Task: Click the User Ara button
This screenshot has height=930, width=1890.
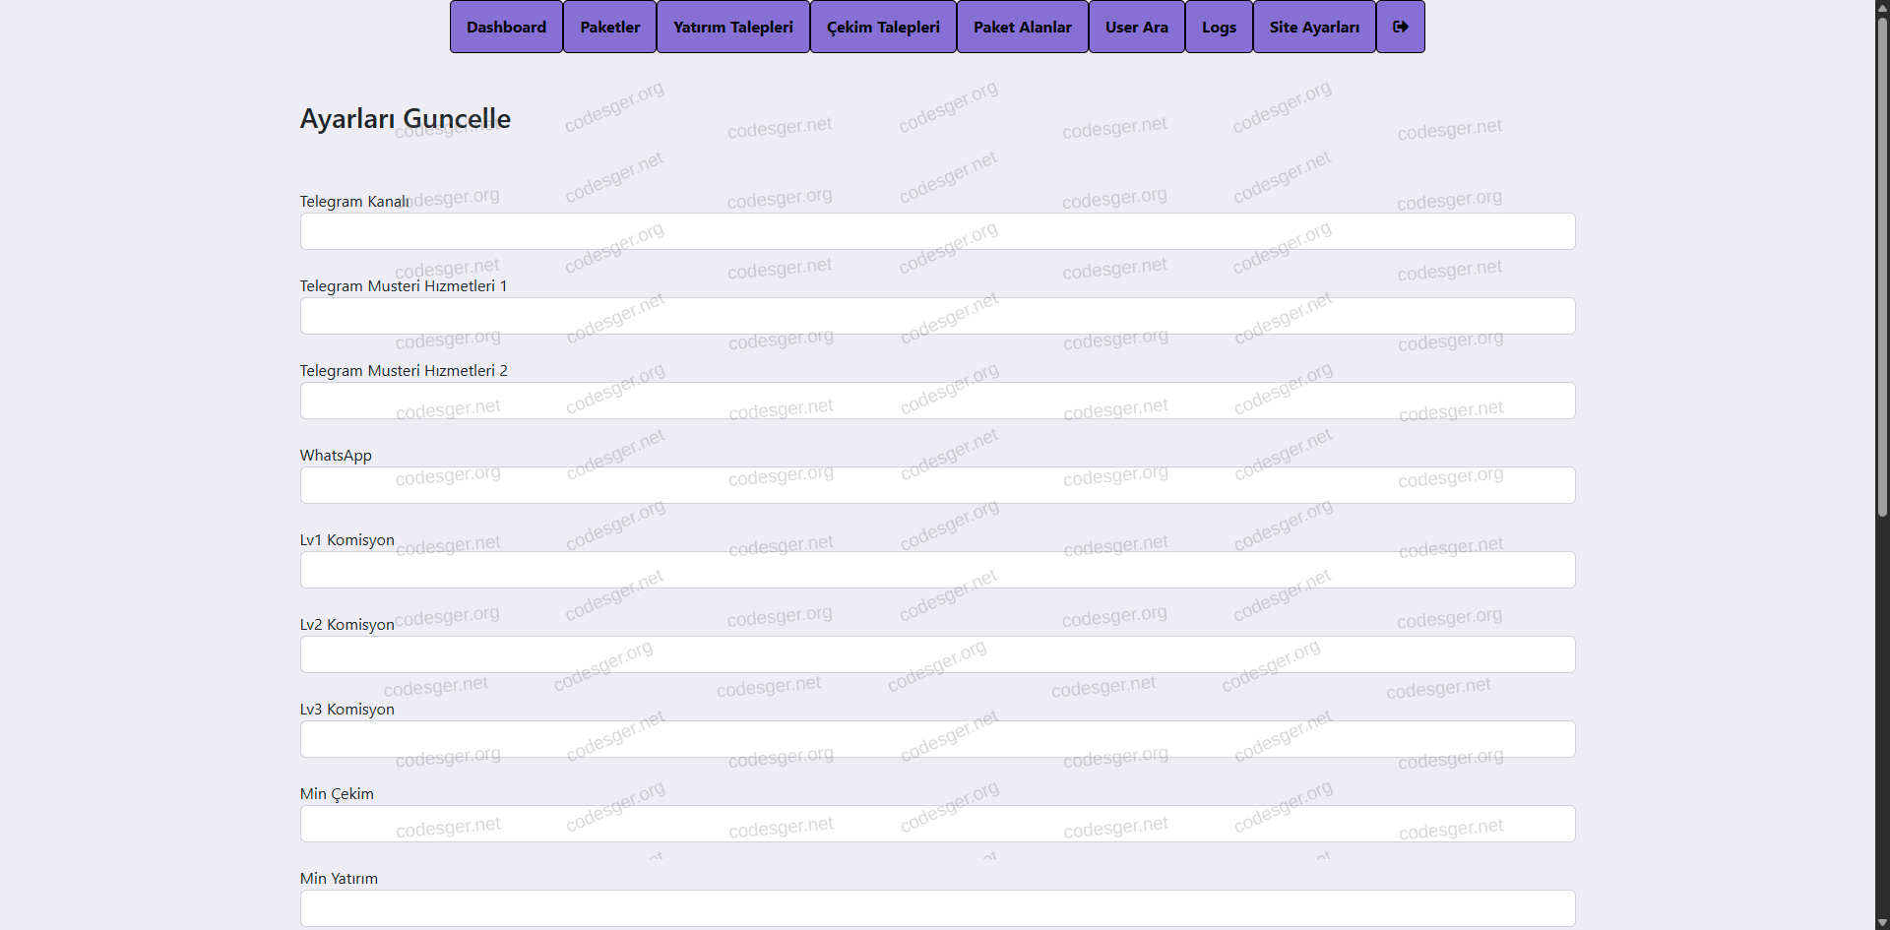Action: click(1136, 27)
